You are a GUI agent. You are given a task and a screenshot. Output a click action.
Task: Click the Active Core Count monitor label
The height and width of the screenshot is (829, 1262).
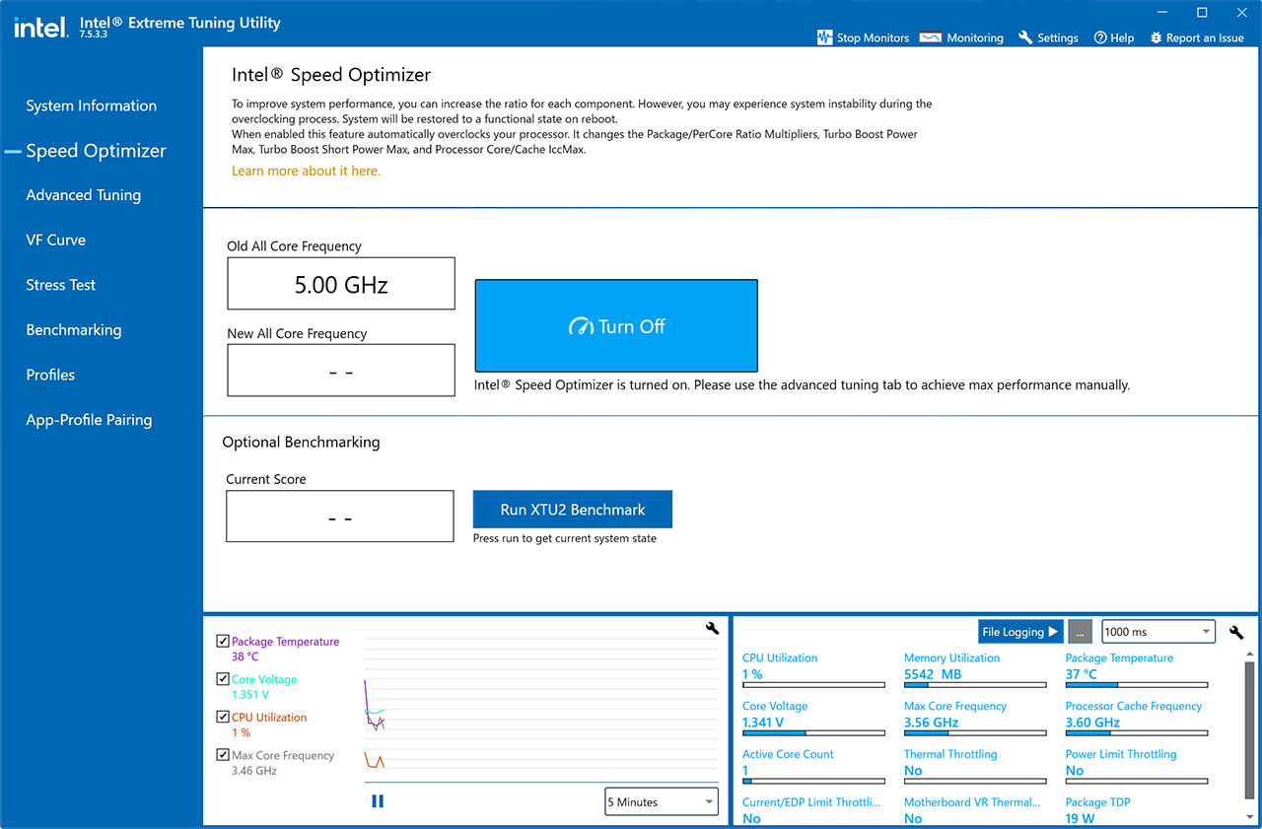click(x=788, y=754)
